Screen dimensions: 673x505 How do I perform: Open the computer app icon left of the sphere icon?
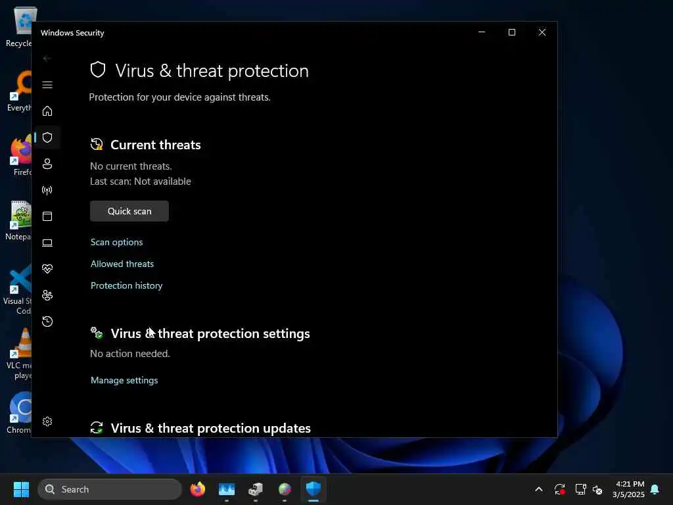256,489
